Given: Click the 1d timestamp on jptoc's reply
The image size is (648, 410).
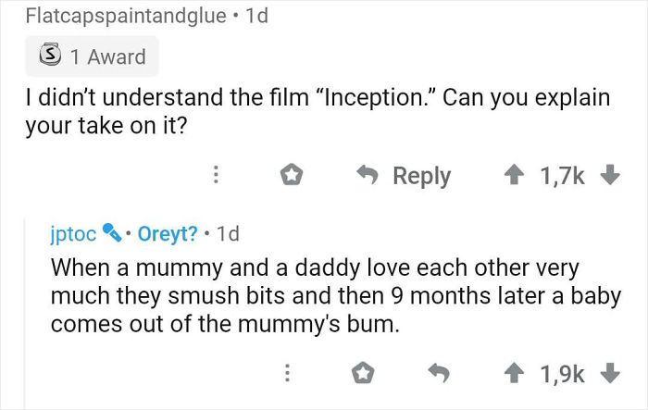Looking at the screenshot, I should 227,234.
